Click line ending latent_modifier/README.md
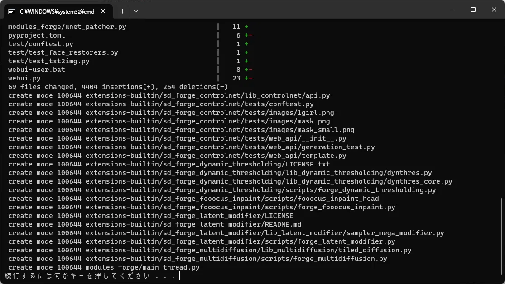This screenshot has width=505, height=284. pos(155,224)
